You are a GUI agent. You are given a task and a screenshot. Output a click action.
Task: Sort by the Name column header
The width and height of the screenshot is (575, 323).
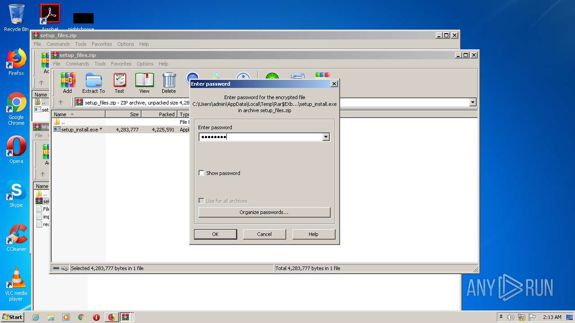(x=79, y=114)
